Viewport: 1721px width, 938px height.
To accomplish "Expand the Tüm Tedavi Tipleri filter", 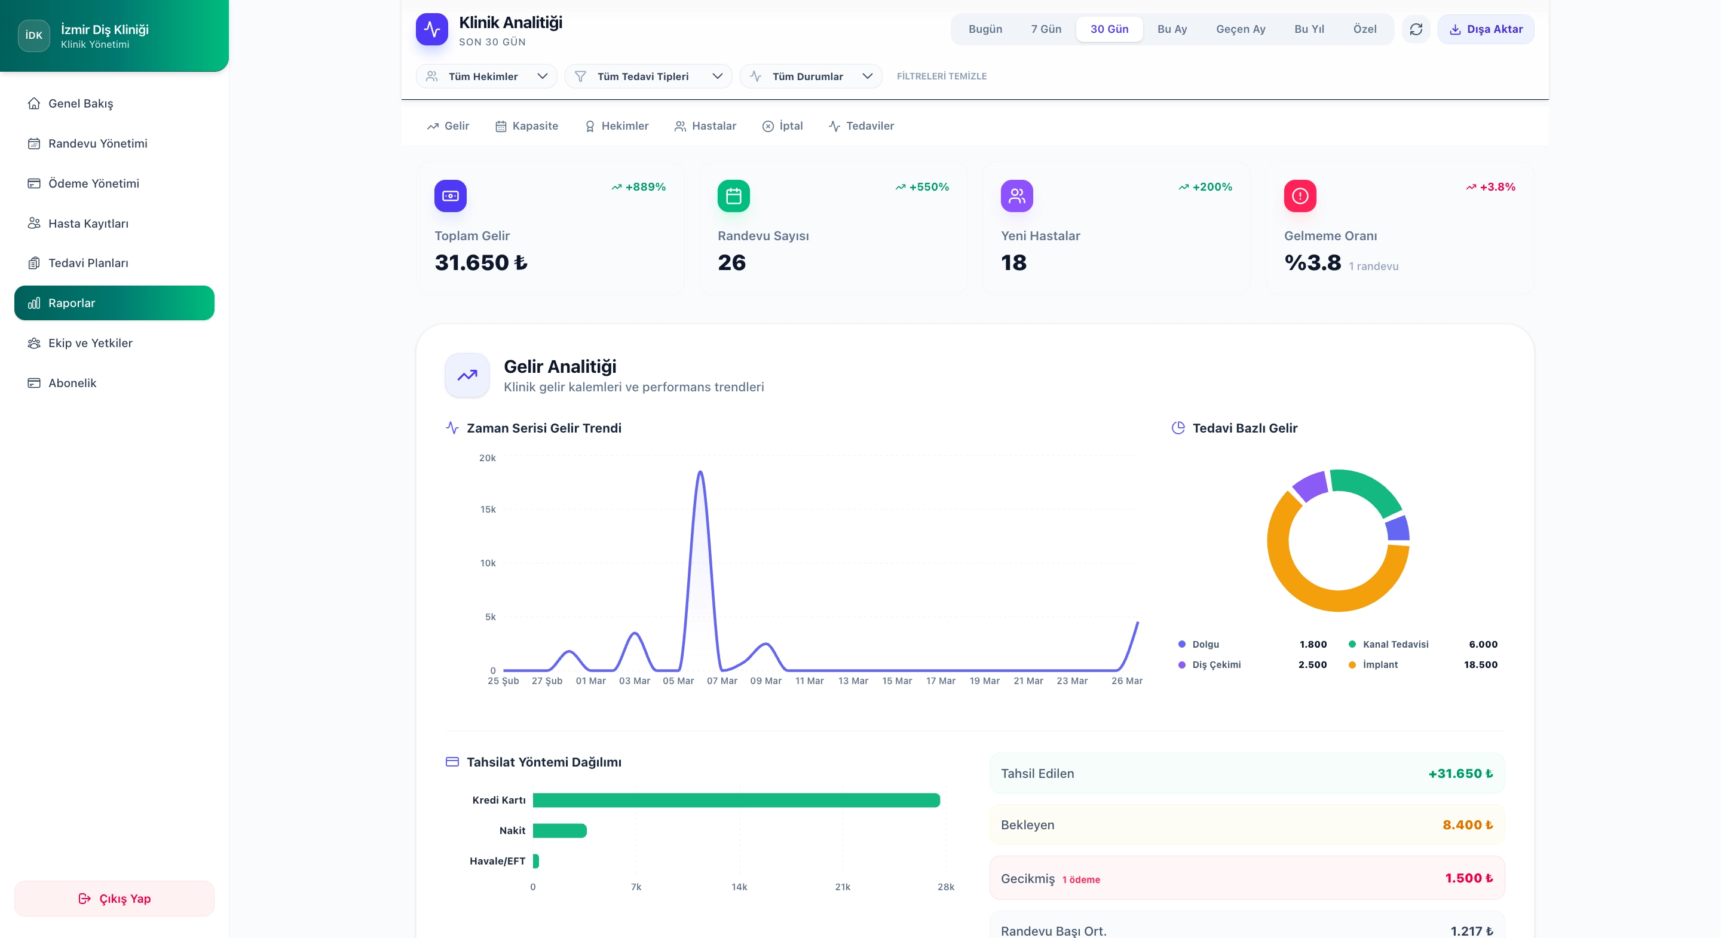I will tap(648, 76).
